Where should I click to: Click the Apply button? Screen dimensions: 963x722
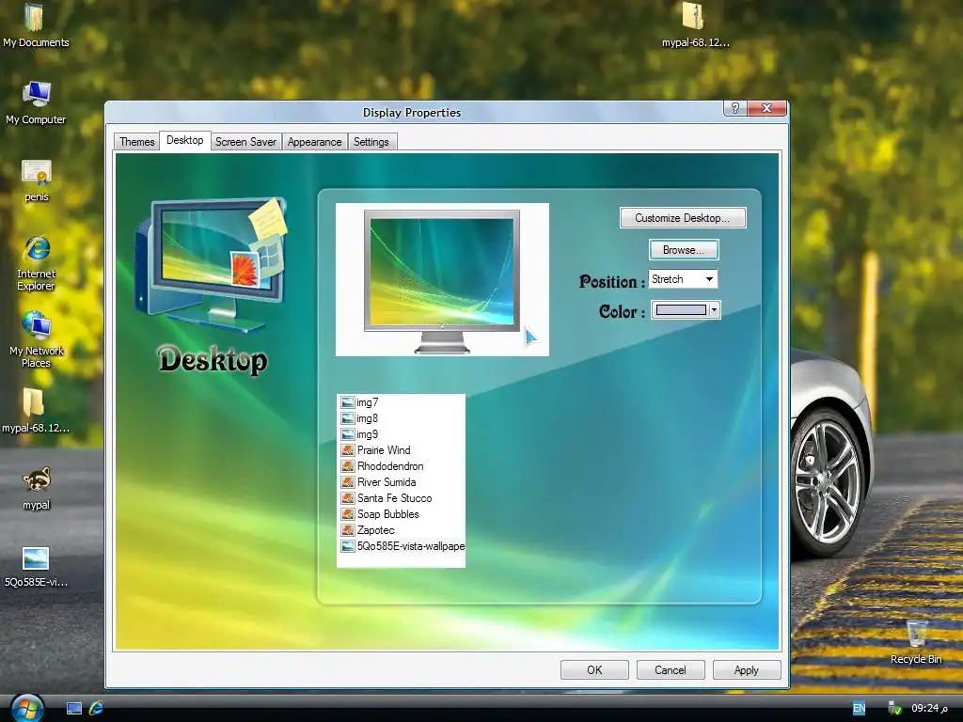coord(746,669)
